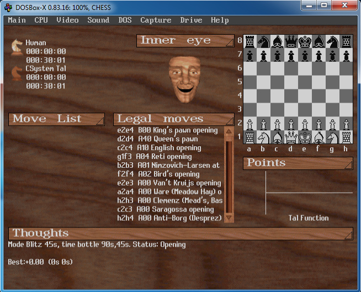The width and height of the screenshot is (361, 292).
Task: Click the white king on e1
Action: coord(305,137)
